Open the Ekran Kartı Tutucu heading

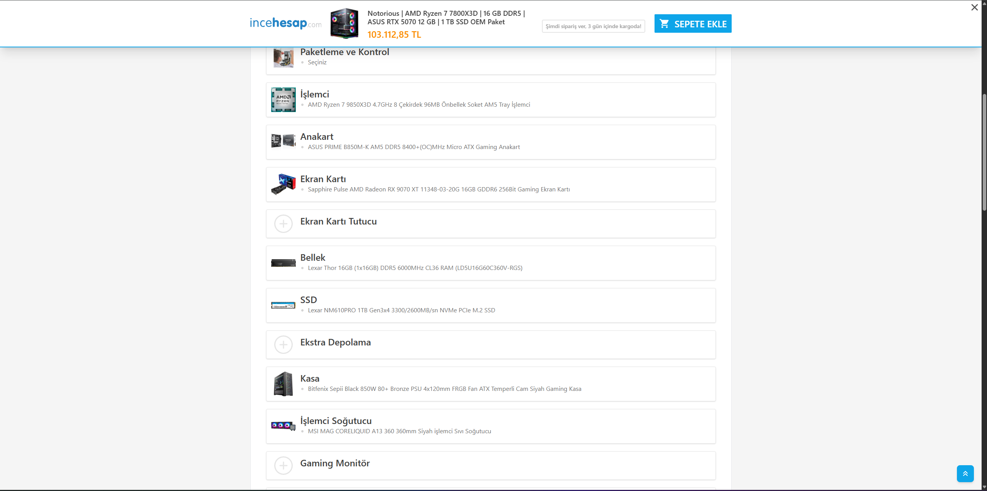pyautogui.click(x=339, y=221)
